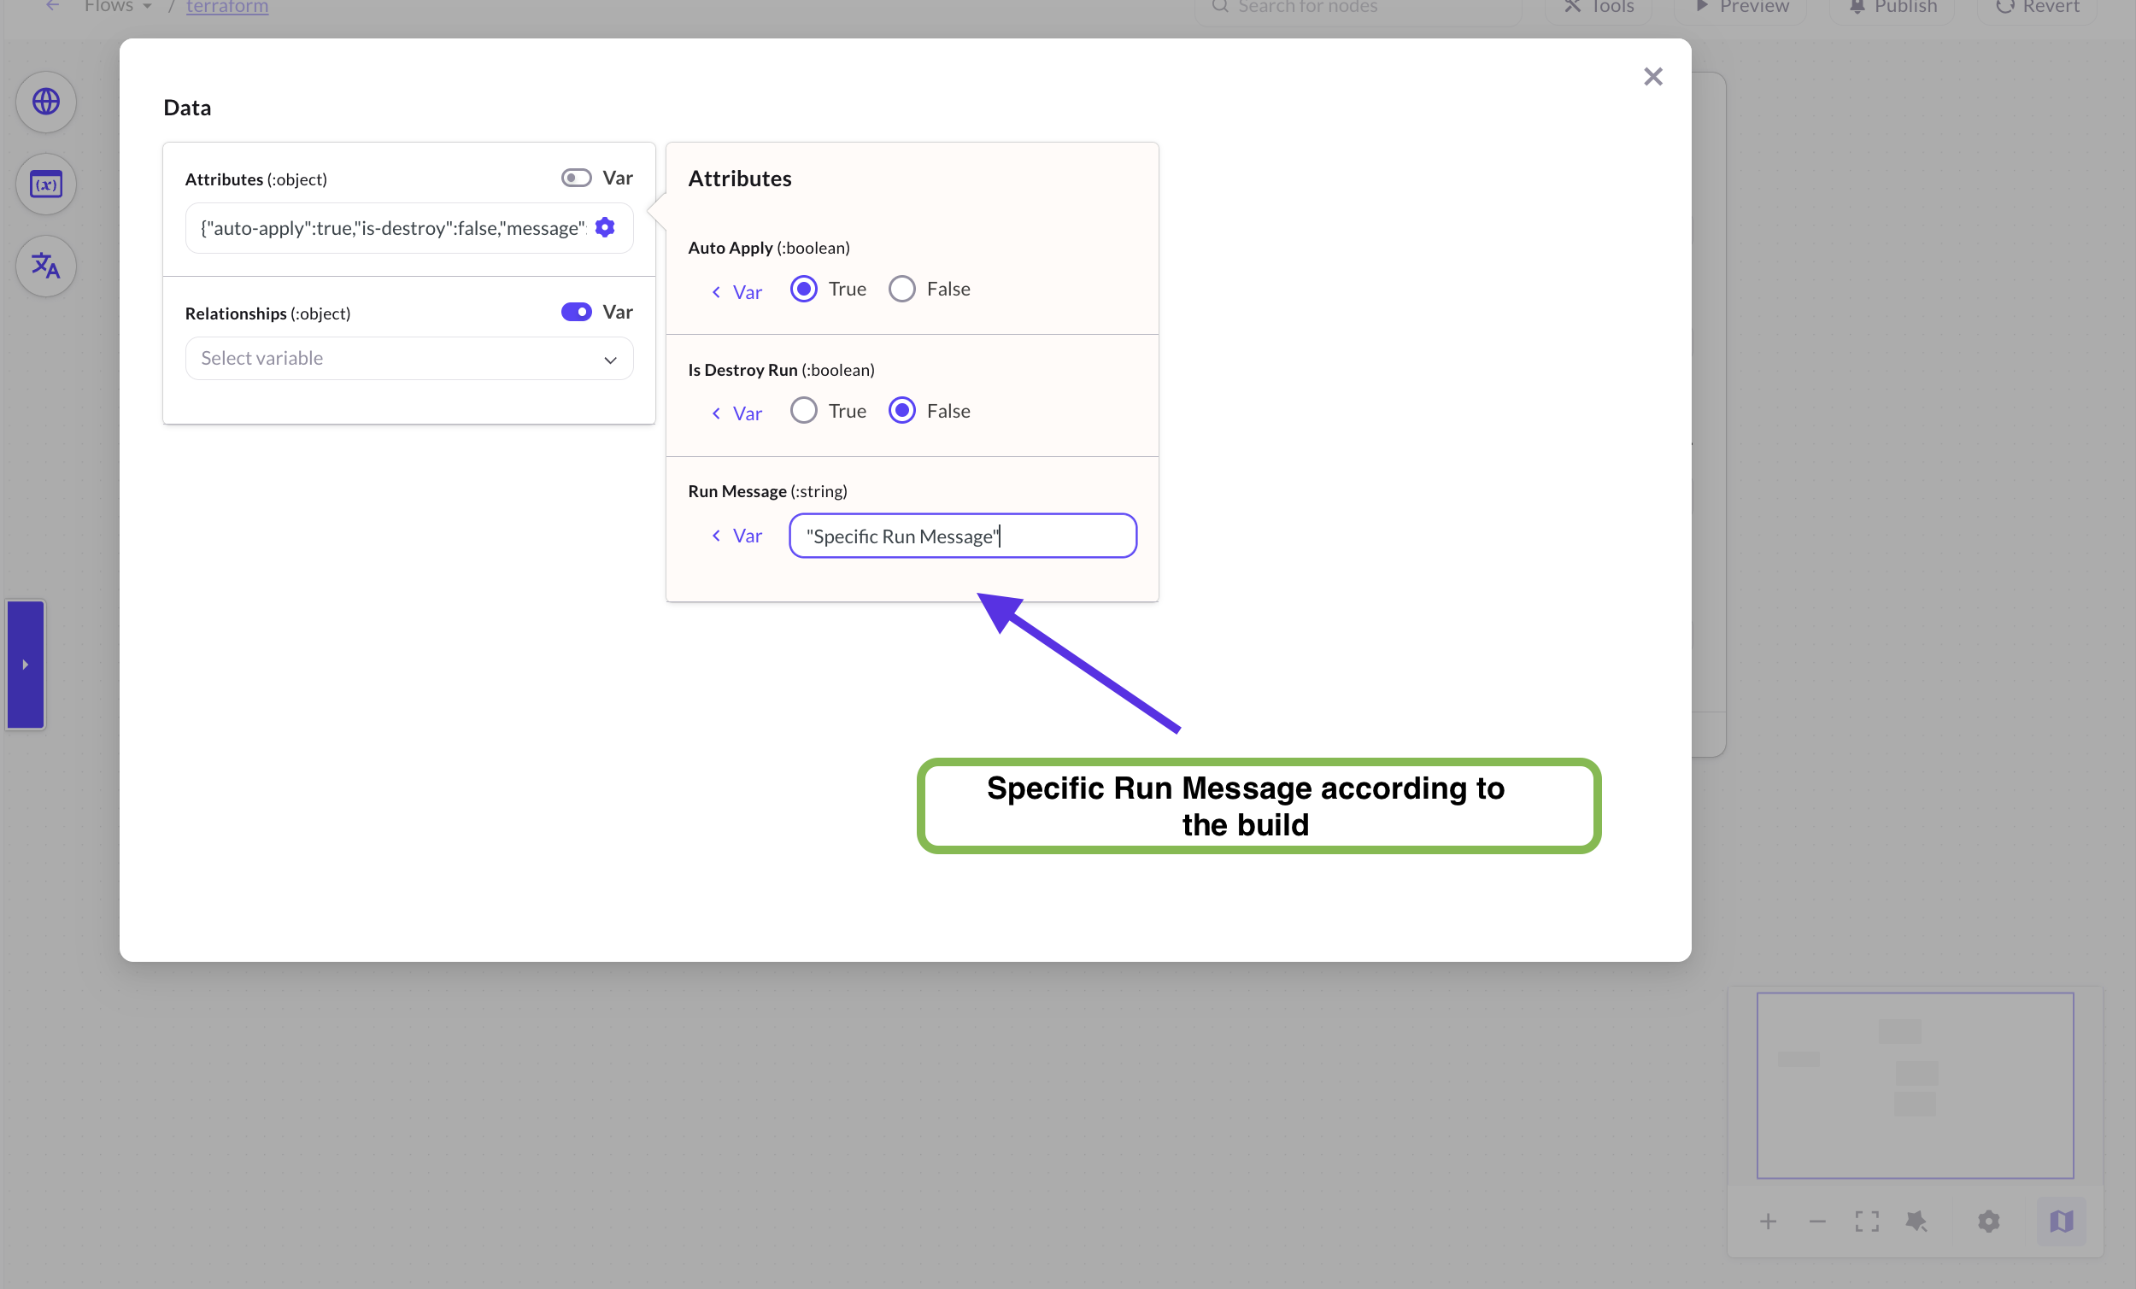Switch Run Message to Var mode

736,536
